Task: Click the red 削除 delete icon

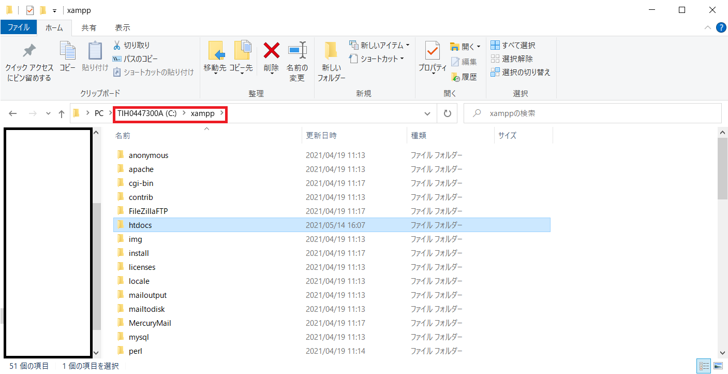Action: click(x=271, y=50)
